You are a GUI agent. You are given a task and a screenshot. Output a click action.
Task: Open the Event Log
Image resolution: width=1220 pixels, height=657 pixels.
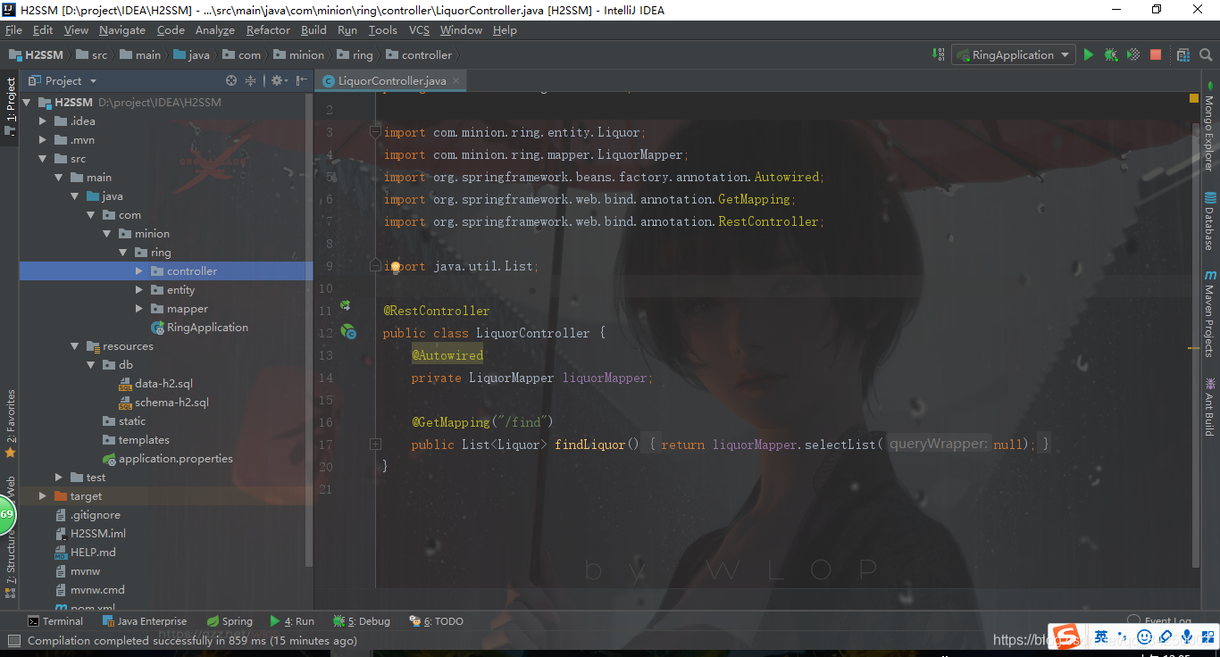[x=1160, y=620]
